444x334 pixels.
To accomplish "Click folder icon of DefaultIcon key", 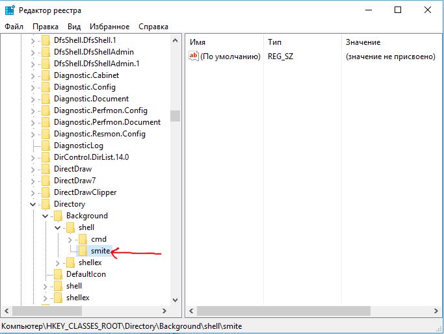I will pos(58,274).
